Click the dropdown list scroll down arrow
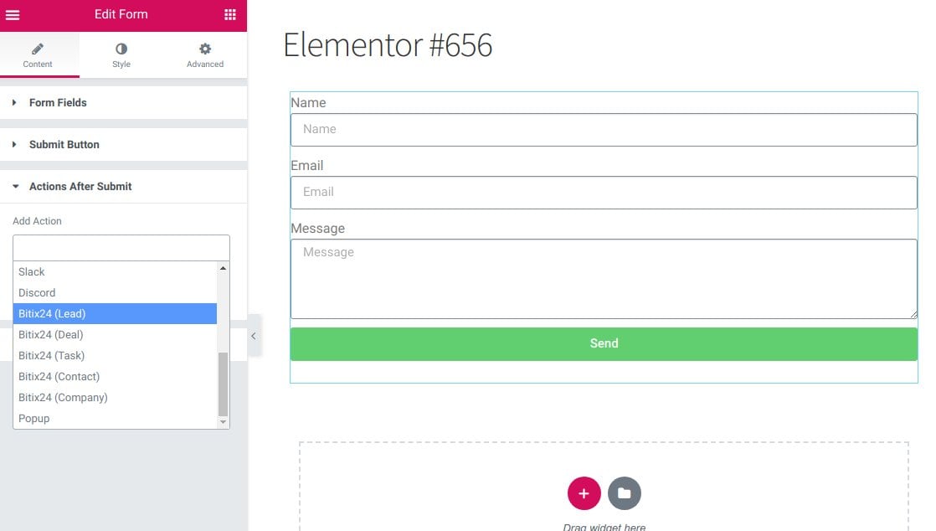The width and height of the screenshot is (936, 531). (223, 421)
